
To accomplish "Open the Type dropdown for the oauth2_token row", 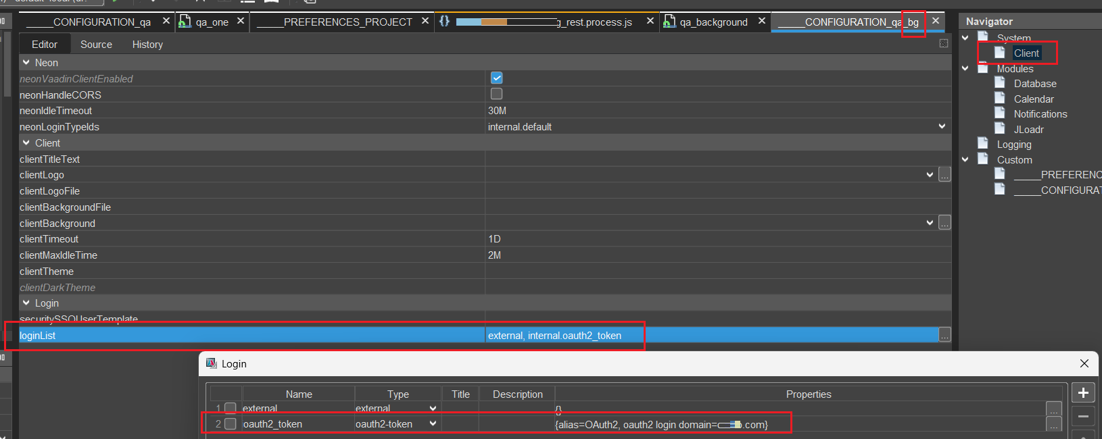I will [x=433, y=423].
